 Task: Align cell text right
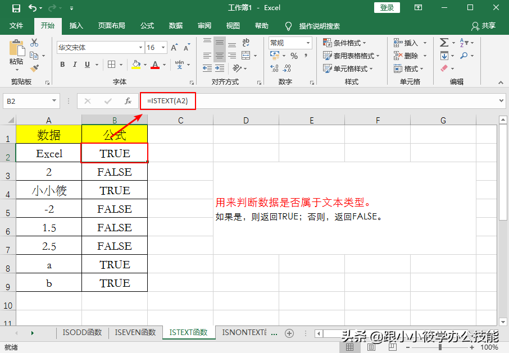click(232, 56)
